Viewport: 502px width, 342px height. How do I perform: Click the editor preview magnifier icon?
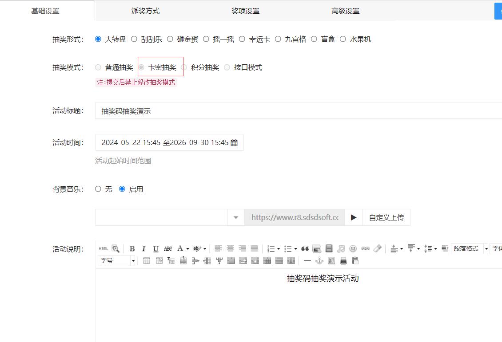pyautogui.click(x=115, y=248)
